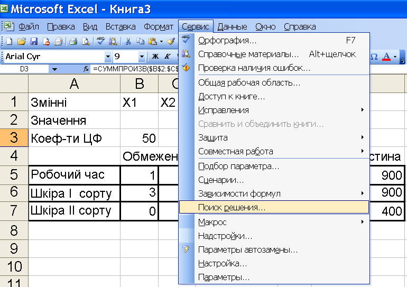Choose Общая рабочая область… menu item
The image size is (407, 287).
click(x=274, y=82)
